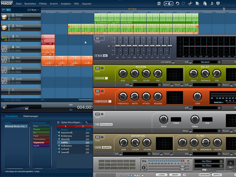Click the L/R channel link icon
The width and height of the screenshot is (236, 177).
pyautogui.click(x=144, y=168)
